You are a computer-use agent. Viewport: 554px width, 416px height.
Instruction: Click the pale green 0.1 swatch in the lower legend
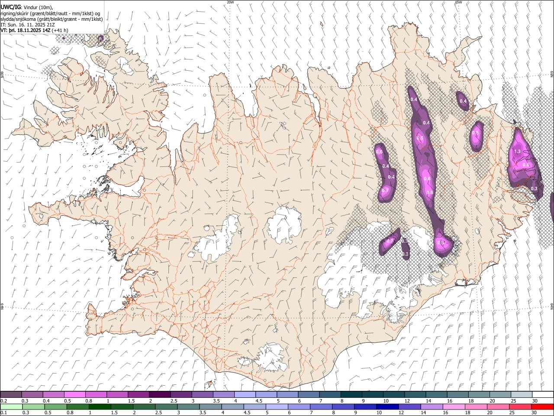[11, 407]
